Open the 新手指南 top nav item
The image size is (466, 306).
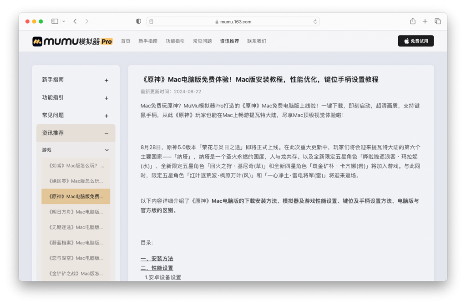pos(148,41)
